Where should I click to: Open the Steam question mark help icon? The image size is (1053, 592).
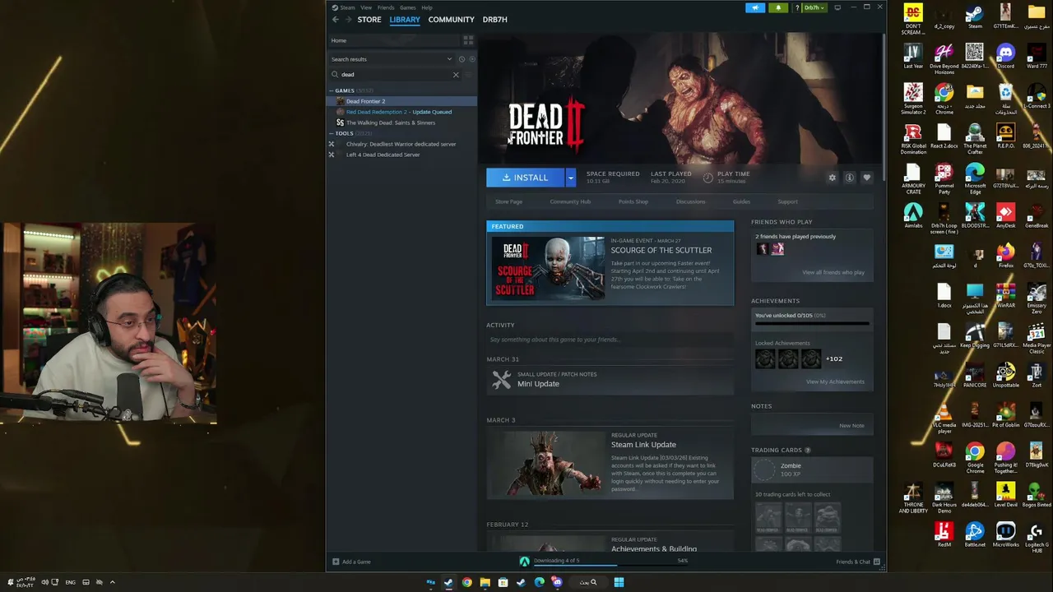[796, 7]
